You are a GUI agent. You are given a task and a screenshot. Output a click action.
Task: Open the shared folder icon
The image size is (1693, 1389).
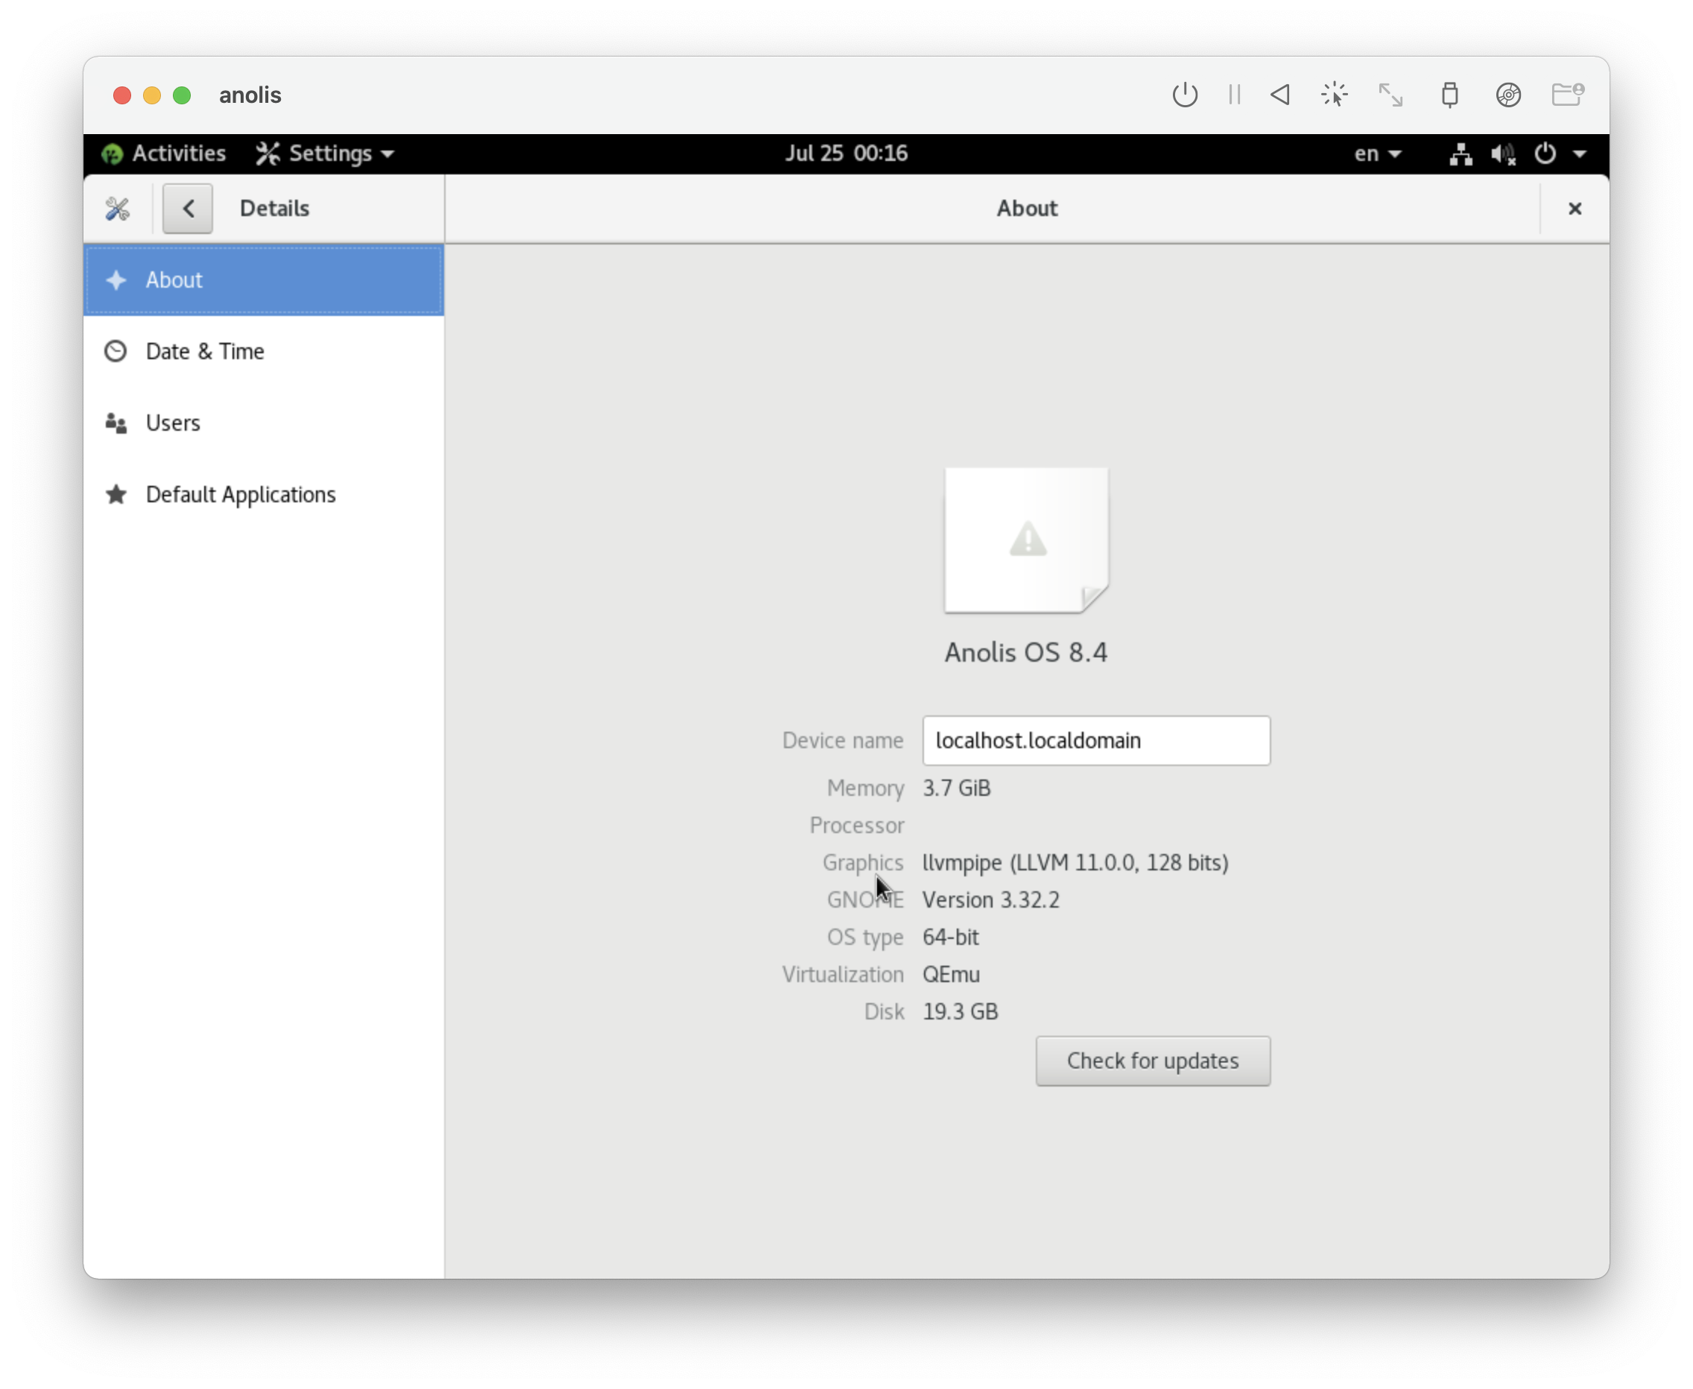click(1566, 95)
